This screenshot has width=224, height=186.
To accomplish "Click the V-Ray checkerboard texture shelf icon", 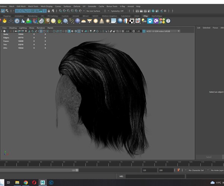I will click(x=132, y=21).
